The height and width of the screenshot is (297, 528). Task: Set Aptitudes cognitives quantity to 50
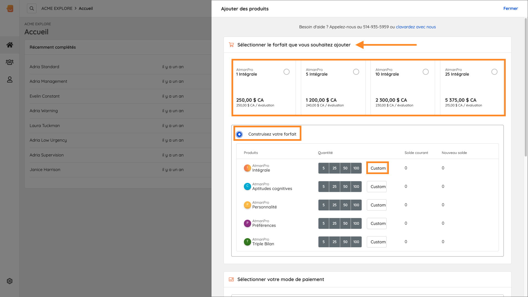click(345, 186)
